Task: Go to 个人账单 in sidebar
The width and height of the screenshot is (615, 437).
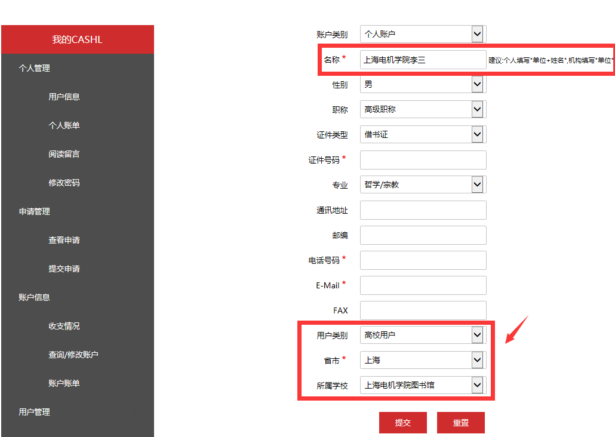Action: (64, 125)
